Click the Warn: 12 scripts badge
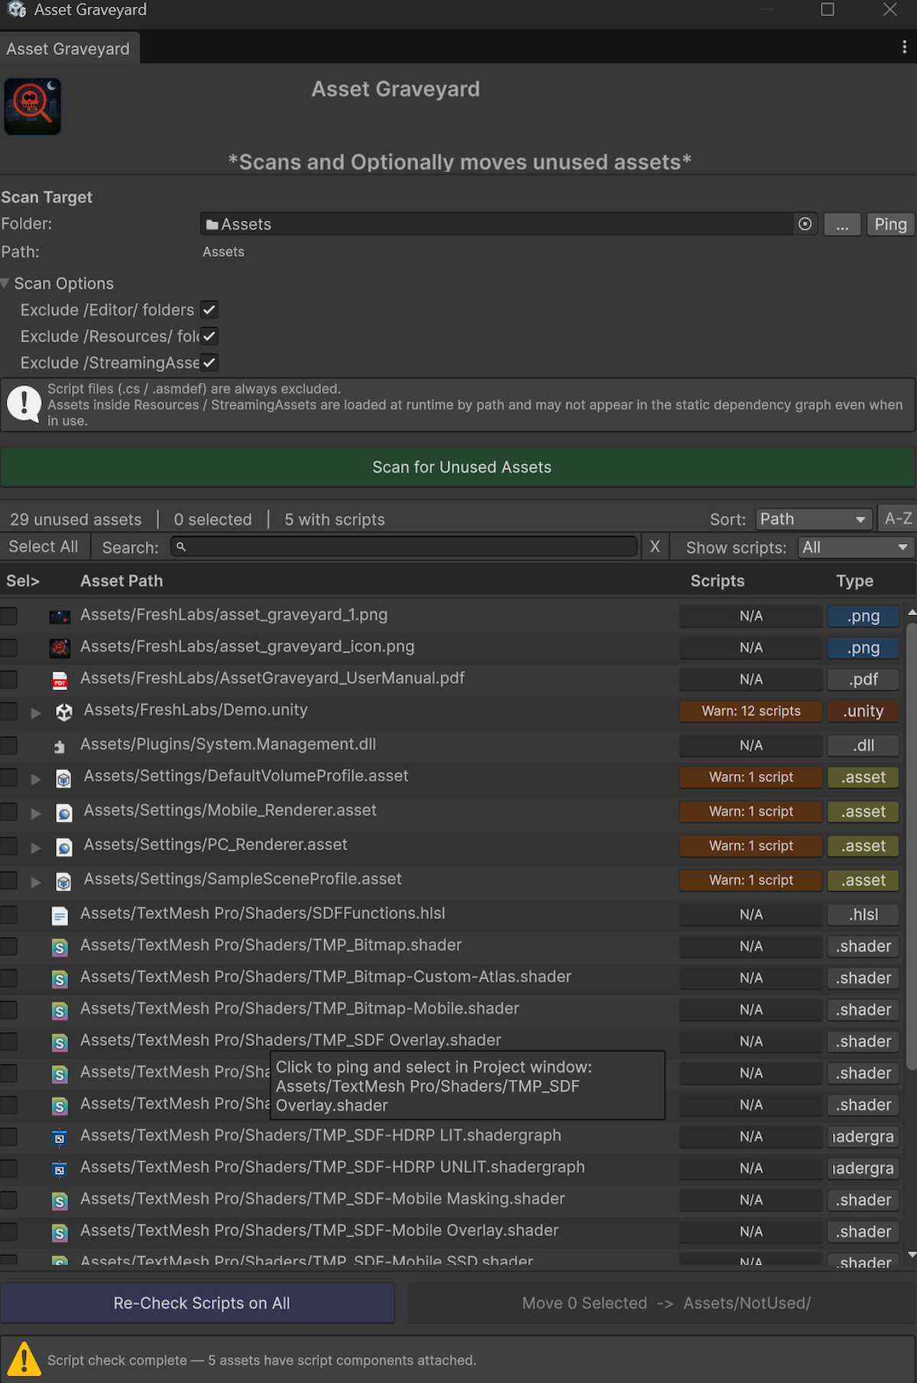Screen dimensions: 917x1383 751,711
